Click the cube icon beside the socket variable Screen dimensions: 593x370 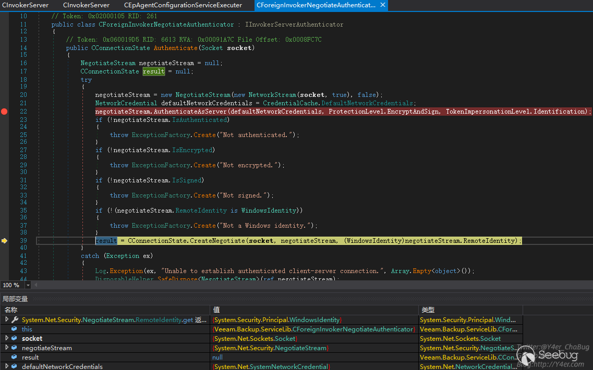(15, 339)
